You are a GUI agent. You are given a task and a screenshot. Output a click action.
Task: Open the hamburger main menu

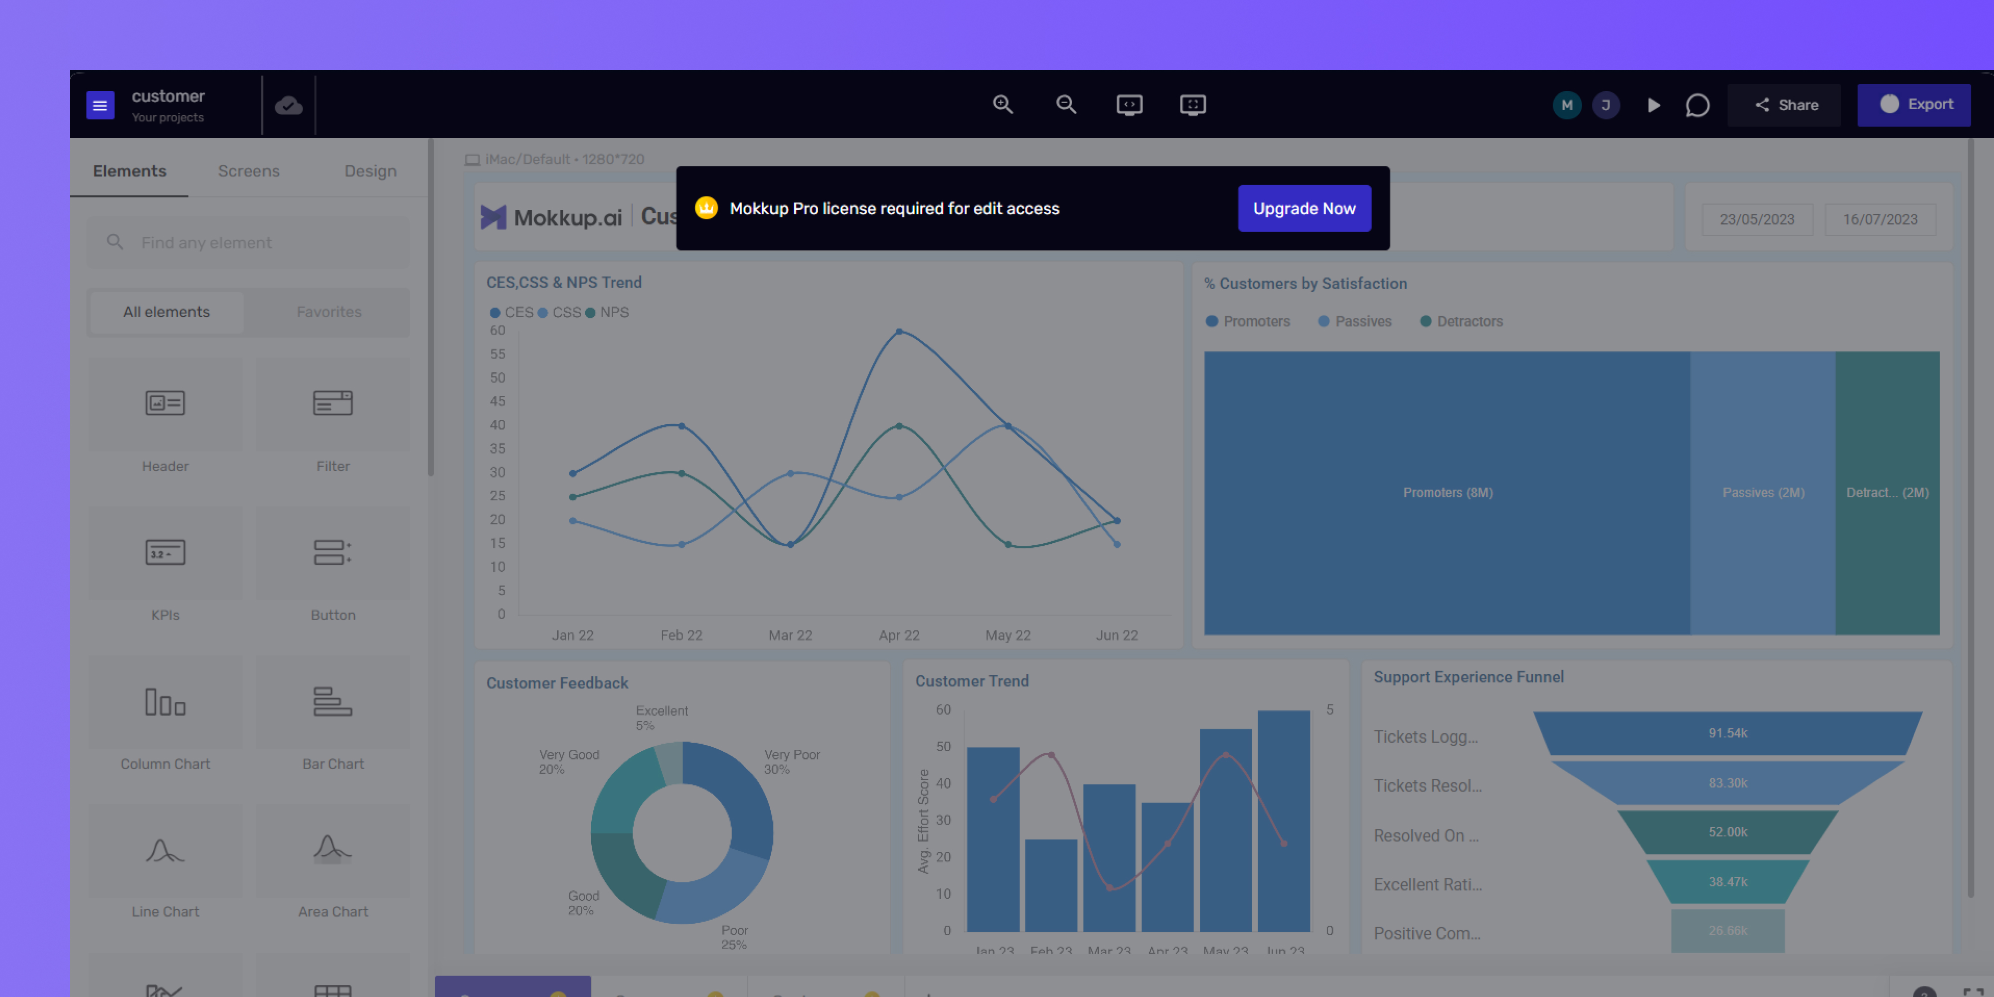100,105
